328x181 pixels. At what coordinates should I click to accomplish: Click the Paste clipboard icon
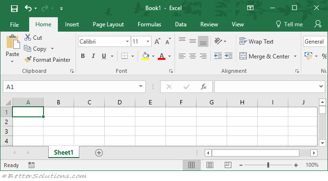coord(13,42)
